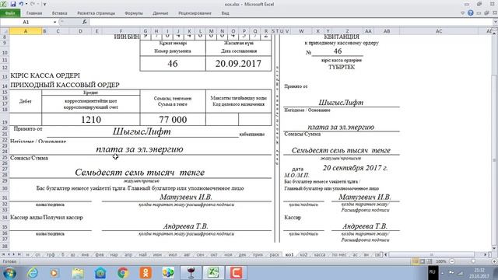
Task: Click the vertical scrollbar down arrow
Action: [495, 249]
